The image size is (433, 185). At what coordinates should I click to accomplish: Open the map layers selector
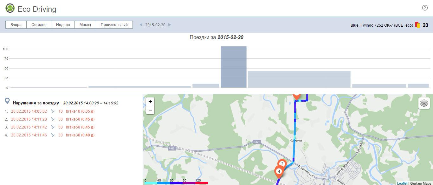(x=424, y=103)
